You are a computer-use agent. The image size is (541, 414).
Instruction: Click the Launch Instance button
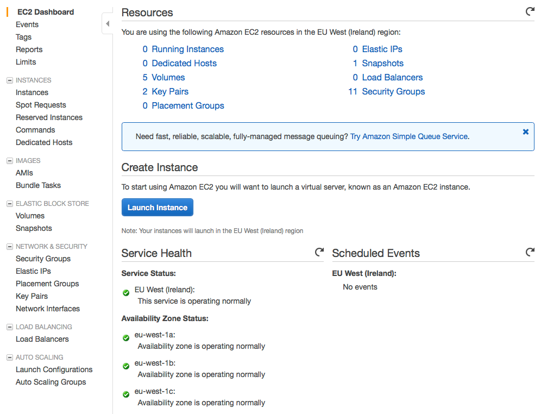158,208
